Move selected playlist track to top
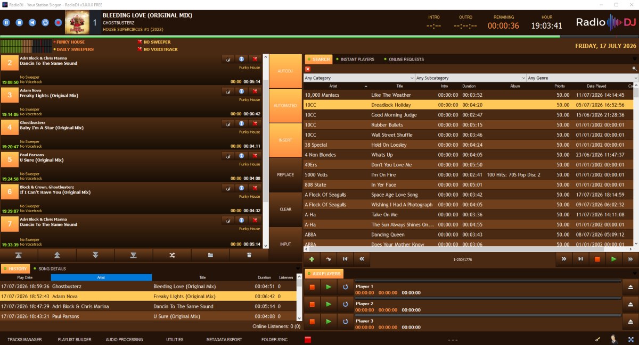This screenshot has height=345, width=639. [x=19, y=255]
